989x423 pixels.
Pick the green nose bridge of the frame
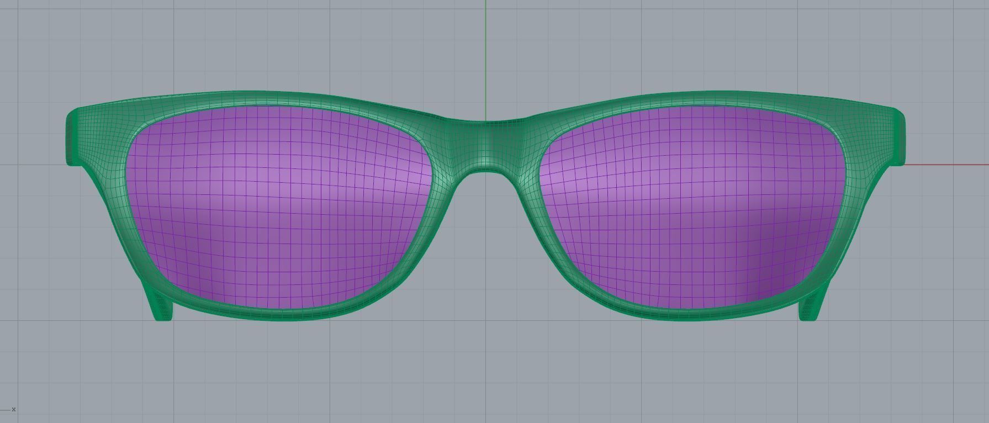(x=486, y=145)
